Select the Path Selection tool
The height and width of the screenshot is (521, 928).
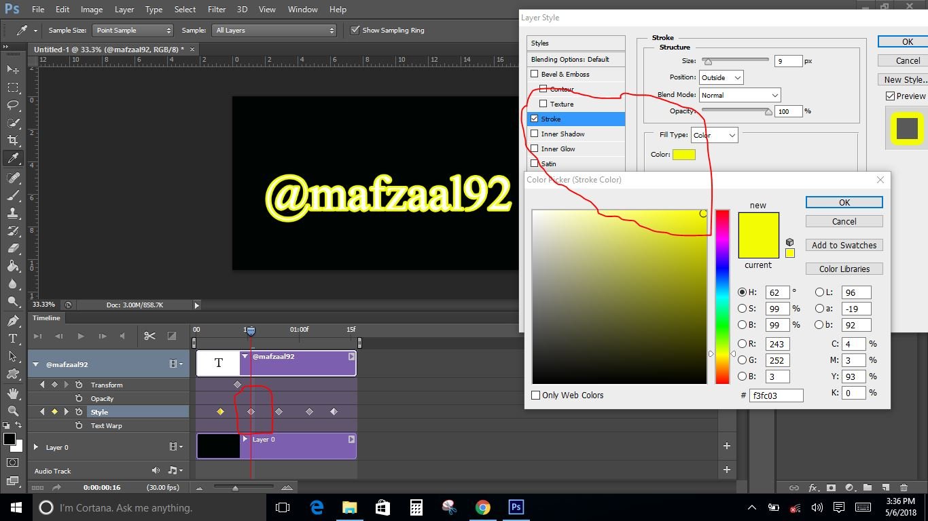point(13,355)
